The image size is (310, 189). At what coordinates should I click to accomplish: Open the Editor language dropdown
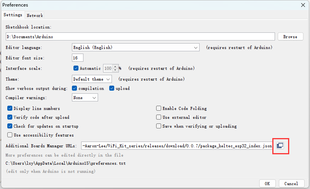click(x=136, y=47)
